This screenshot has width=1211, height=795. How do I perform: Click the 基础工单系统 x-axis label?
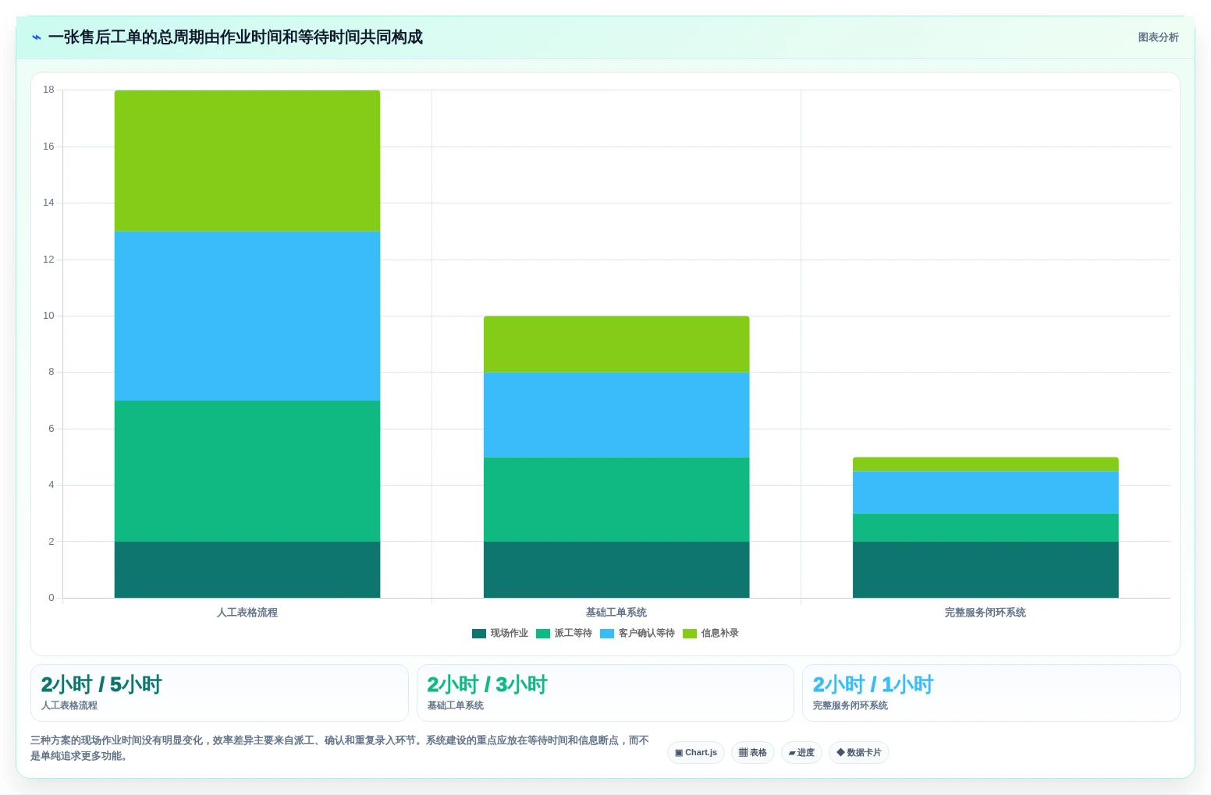[616, 613]
